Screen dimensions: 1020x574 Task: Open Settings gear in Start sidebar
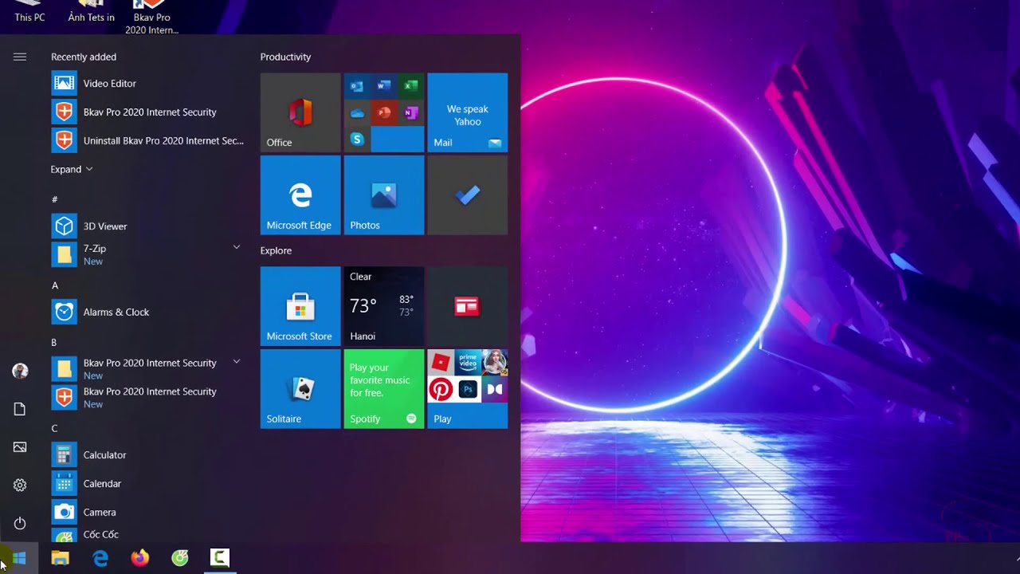coord(20,486)
